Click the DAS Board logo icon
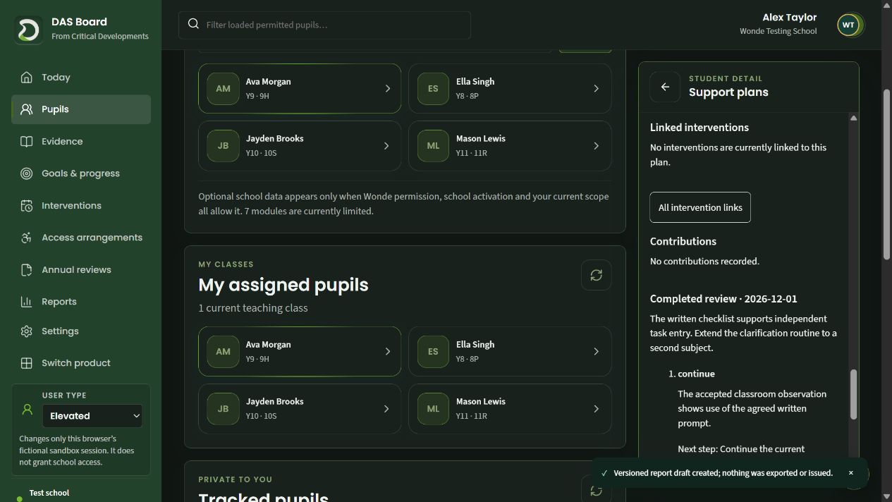The image size is (892, 502). click(28, 30)
